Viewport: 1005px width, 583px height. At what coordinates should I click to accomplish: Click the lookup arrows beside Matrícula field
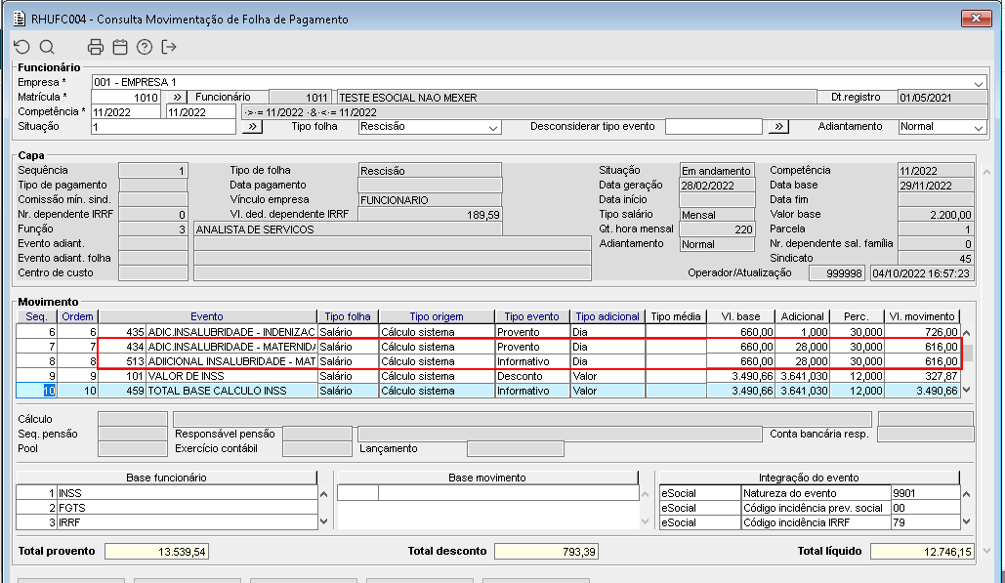(x=177, y=98)
